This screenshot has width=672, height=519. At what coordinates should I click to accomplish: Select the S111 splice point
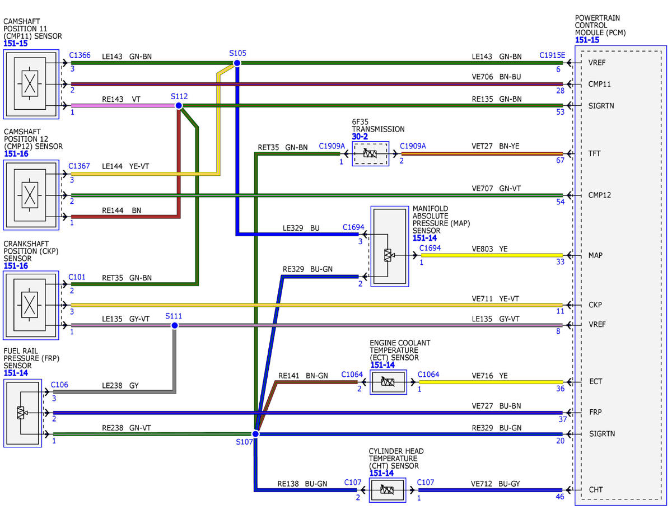[x=174, y=325]
